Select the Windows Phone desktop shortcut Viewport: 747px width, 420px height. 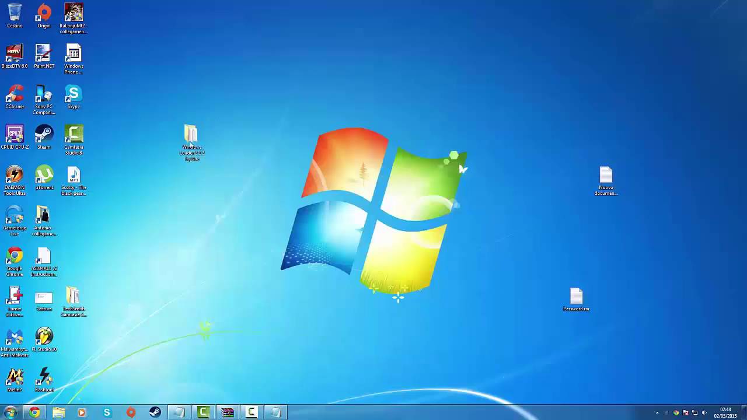pos(74,59)
